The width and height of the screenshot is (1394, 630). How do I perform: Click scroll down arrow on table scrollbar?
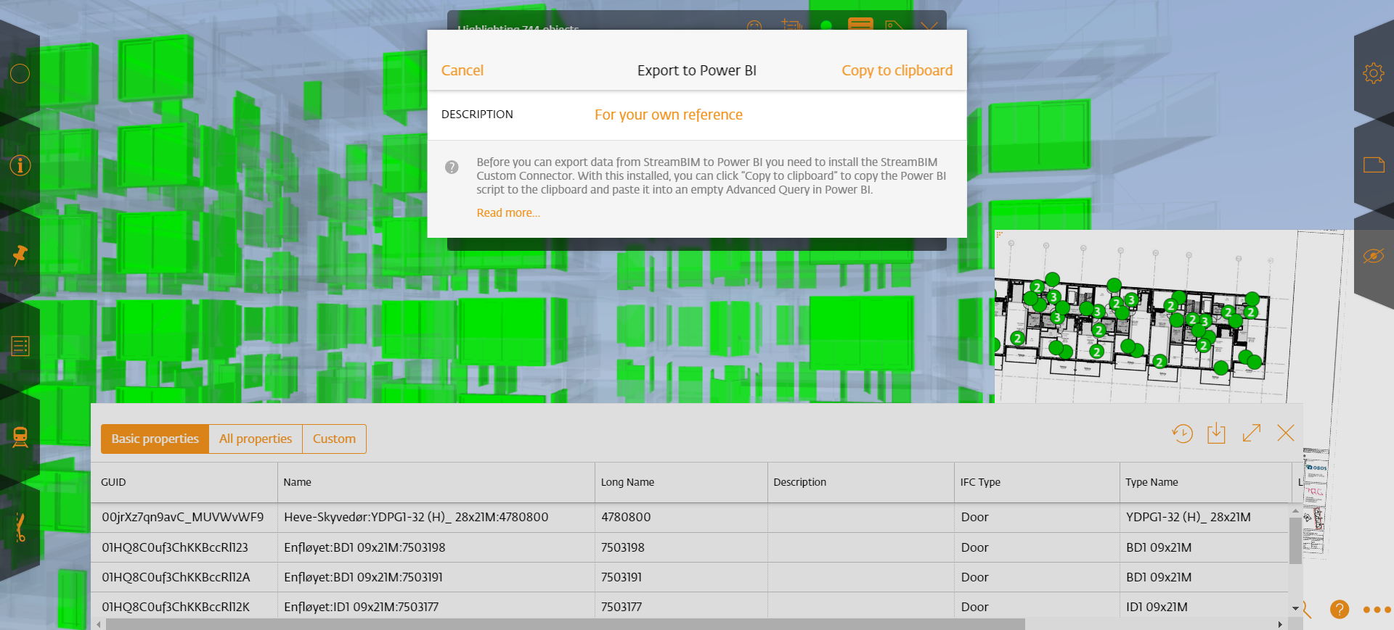click(1295, 609)
